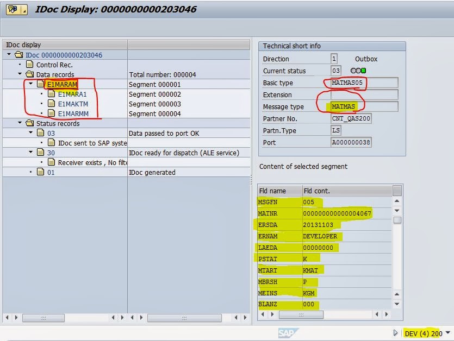Collapse status record 03 node
This screenshot has height=341, width=454.
tap(31, 132)
